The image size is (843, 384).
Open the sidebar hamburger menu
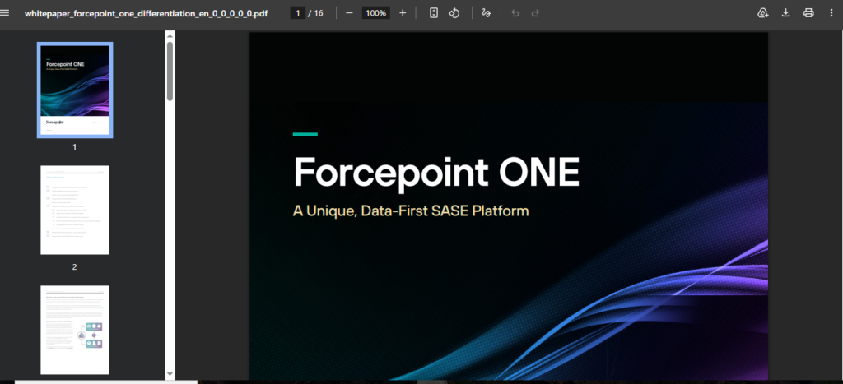[4, 13]
